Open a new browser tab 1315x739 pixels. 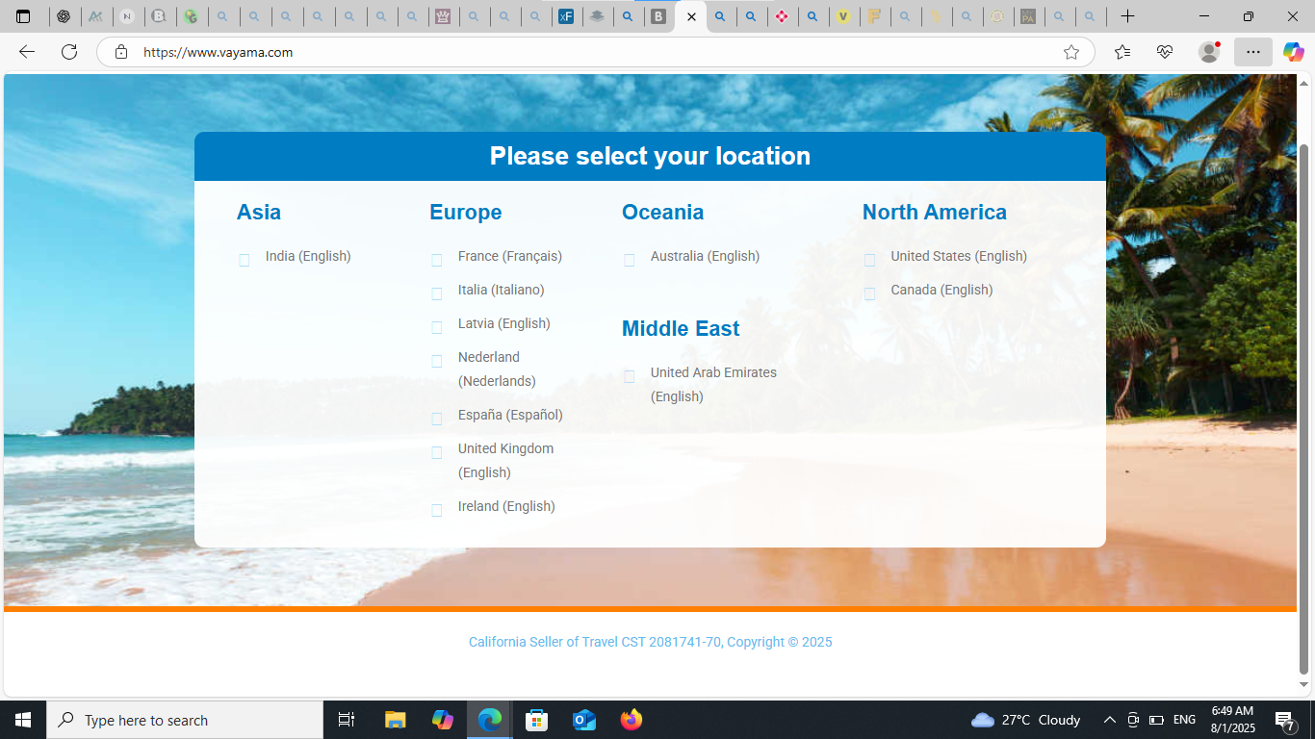click(1128, 16)
